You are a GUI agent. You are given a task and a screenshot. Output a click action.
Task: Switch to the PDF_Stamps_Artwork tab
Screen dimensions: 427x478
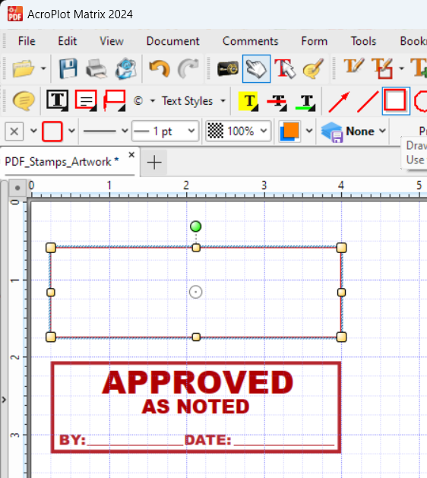click(x=62, y=162)
